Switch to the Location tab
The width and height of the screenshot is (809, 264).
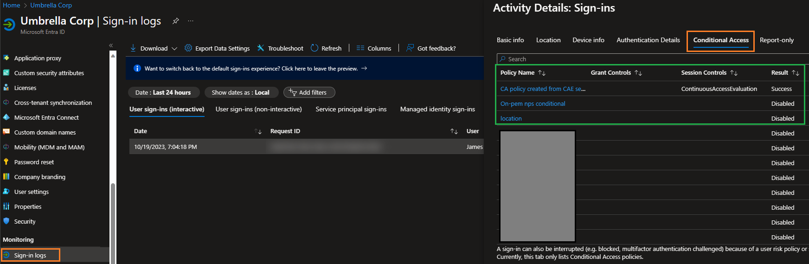pyautogui.click(x=548, y=40)
